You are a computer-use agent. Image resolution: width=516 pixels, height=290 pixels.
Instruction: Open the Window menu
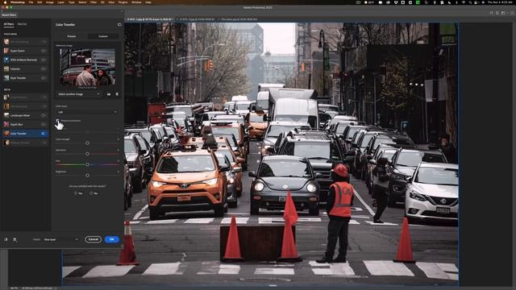(136, 2)
